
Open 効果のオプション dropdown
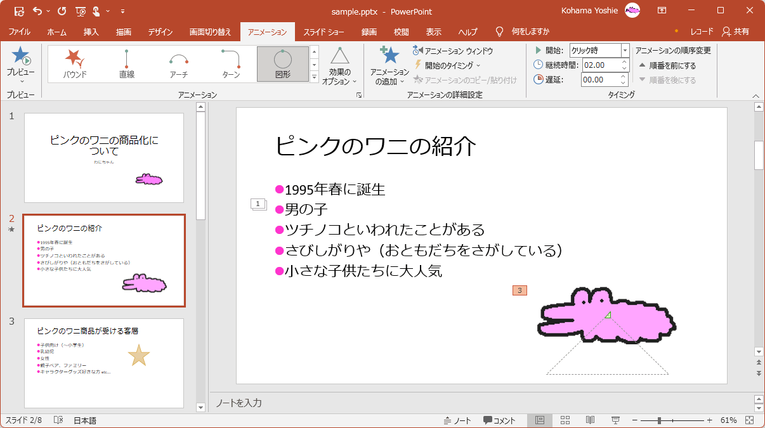coord(339,66)
